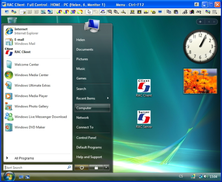Click Show Desktop quick launch icon
This screenshot has height=182, width=222.
click(x=21, y=177)
